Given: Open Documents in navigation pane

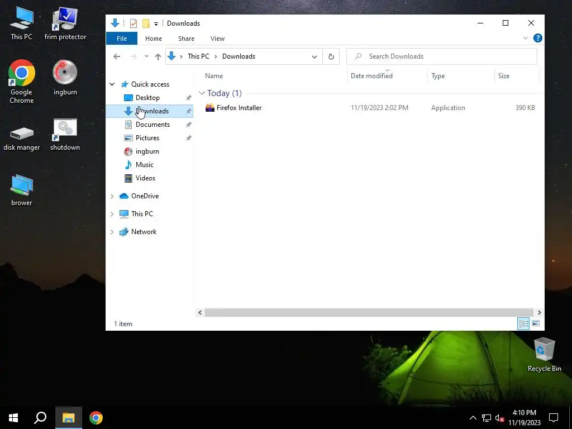Looking at the screenshot, I should tap(152, 125).
